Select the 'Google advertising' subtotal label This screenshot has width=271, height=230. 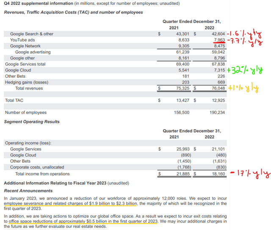[33, 52]
